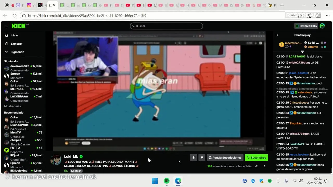The width and height of the screenshot is (333, 187).
Task: Toggle the notification bell for channel
Action: pos(193,158)
